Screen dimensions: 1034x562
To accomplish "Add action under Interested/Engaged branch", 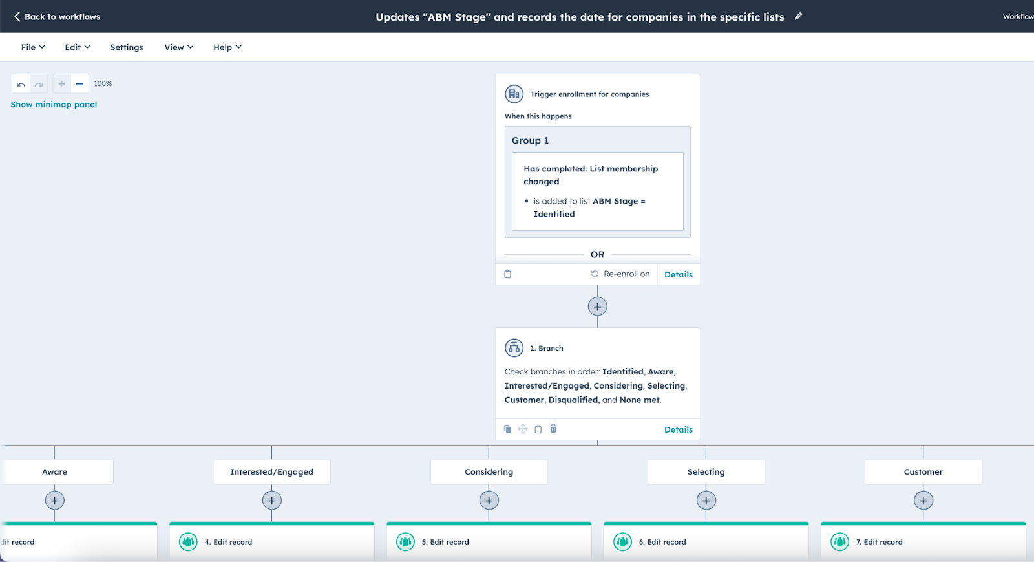I will 271,501.
